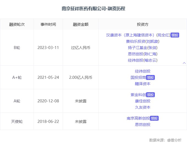Open 恩然创投 link in 天使轮 row
The height and width of the screenshot is (150, 187).
point(143,125)
